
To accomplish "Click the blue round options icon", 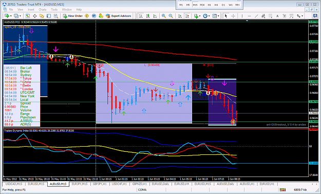I will (x=94, y=16).
